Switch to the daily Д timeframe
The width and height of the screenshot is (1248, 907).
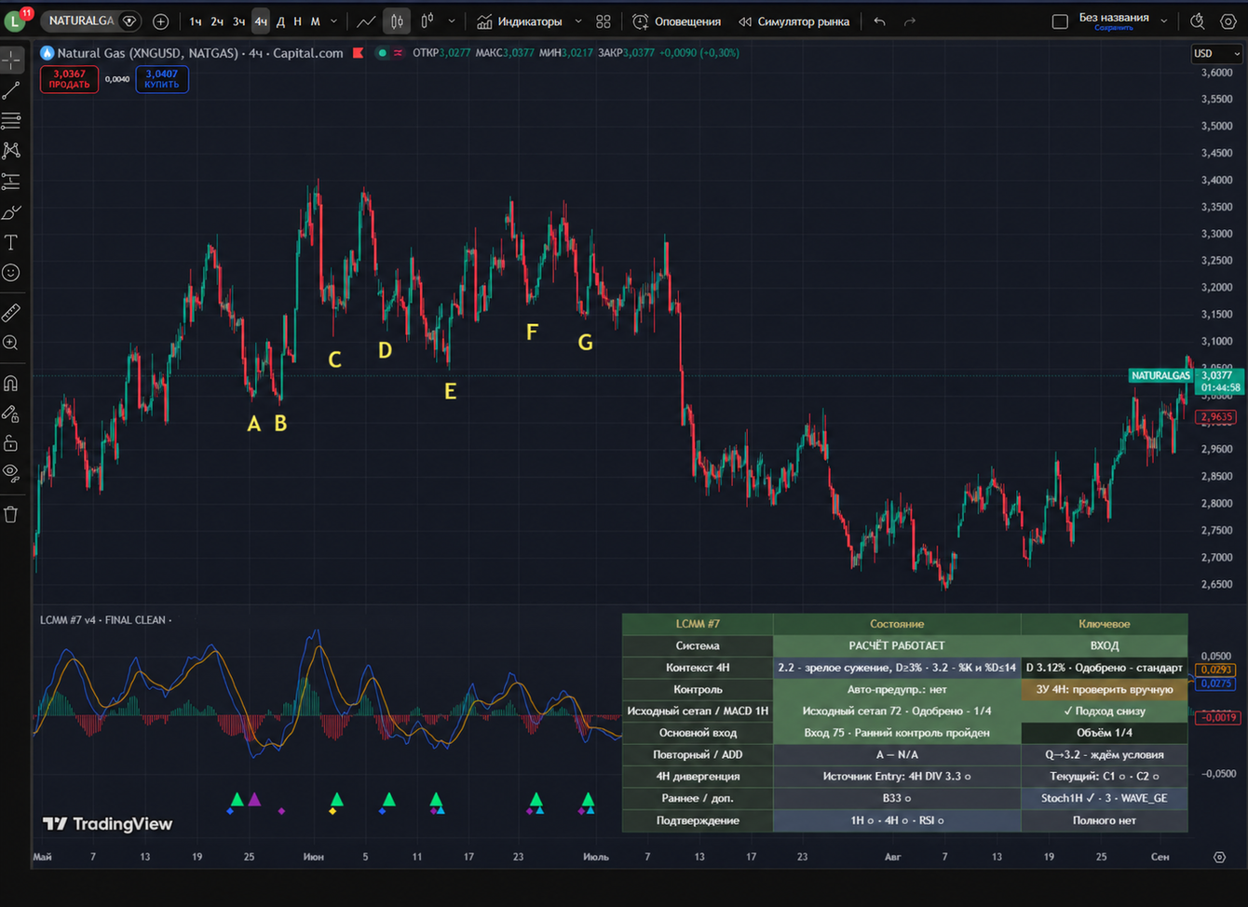(x=280, y=20)
